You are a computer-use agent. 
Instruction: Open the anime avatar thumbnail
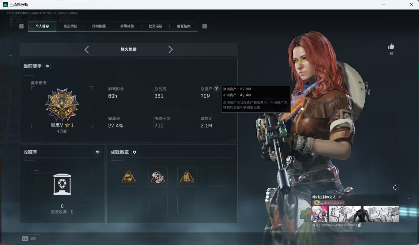(319, 214)
